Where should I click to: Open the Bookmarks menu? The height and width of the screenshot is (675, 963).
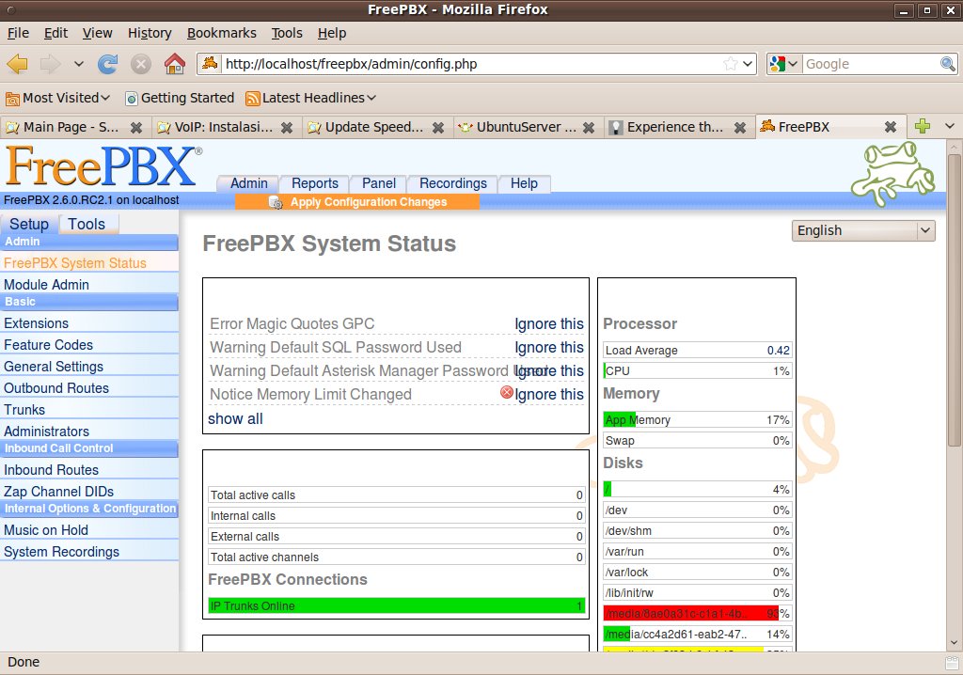[222, 33]
